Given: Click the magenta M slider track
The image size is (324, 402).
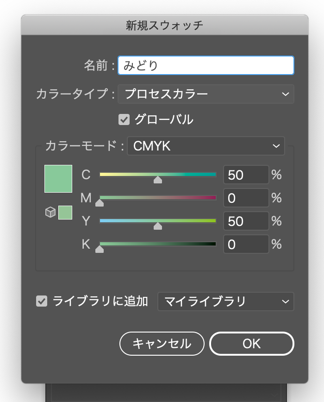Looking at the screenshot, I should (158, 198).
